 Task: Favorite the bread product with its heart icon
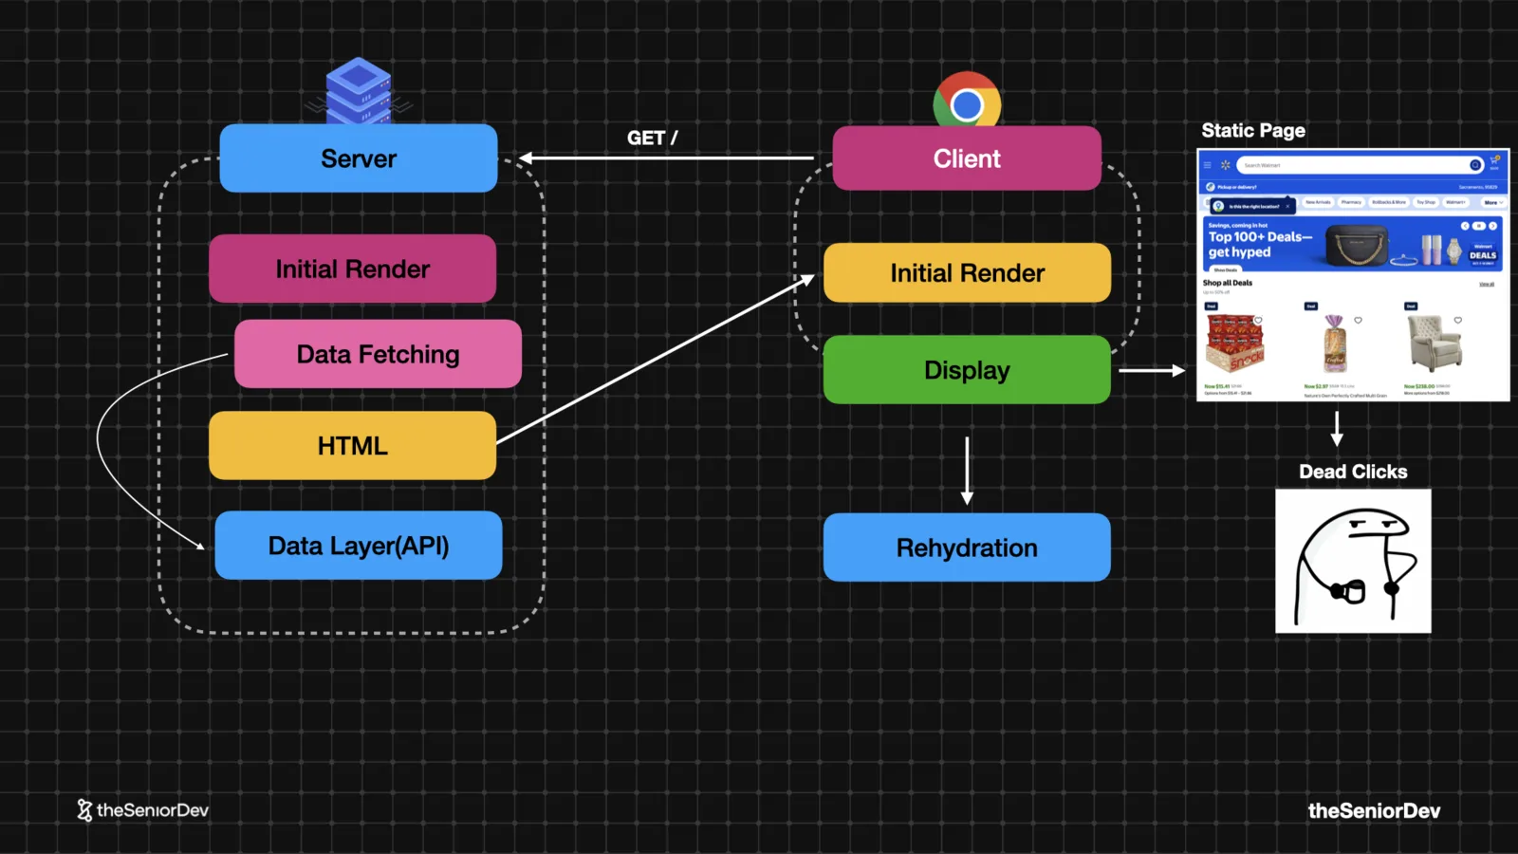1358,320
